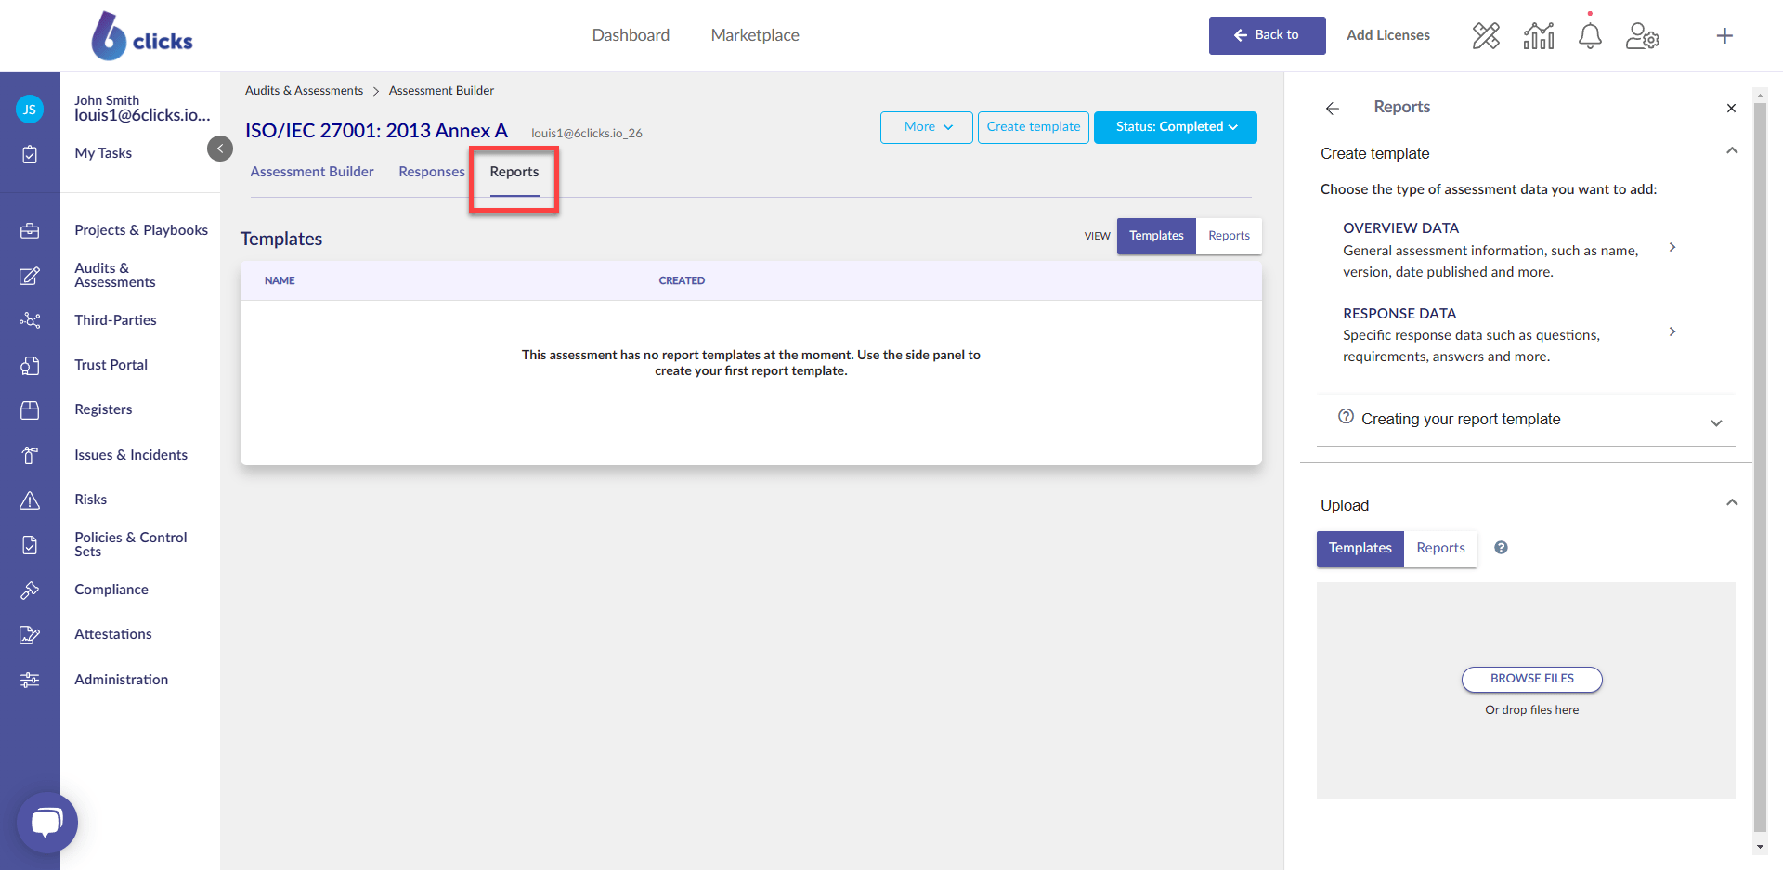Go to Marketplace in top navigation
The width and height of the screenshot is (1783, 870).
pyautogui.click(x=755, y=35)
